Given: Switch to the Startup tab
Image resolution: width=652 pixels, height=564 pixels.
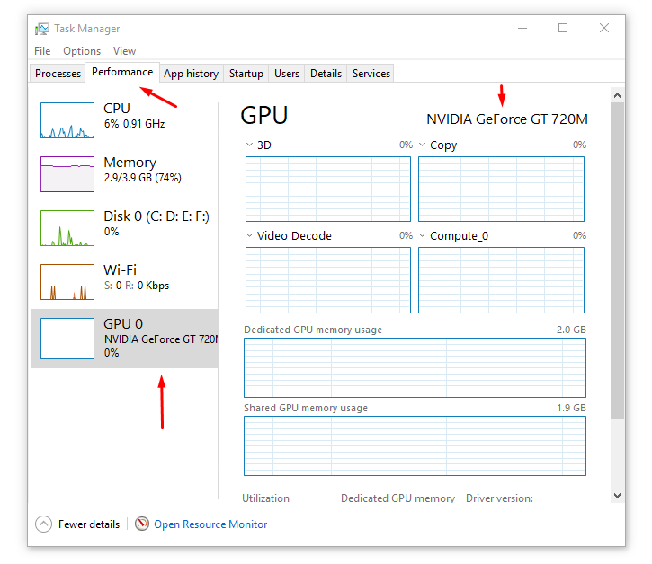Looking at the screenshot, I should 246,74.
